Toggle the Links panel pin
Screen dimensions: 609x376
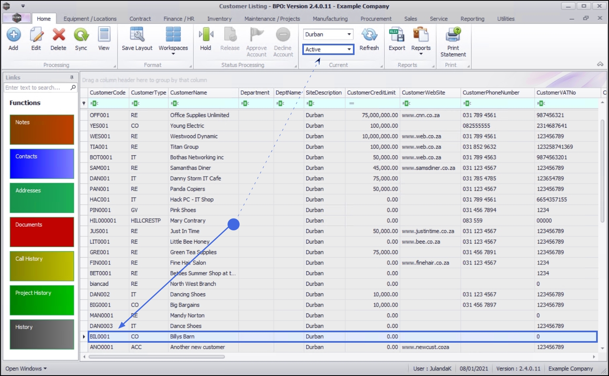[72, 77]
